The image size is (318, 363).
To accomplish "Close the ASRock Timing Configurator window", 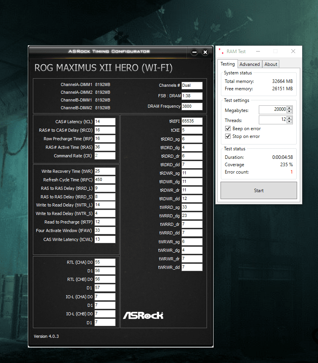I will pos(205,52).
